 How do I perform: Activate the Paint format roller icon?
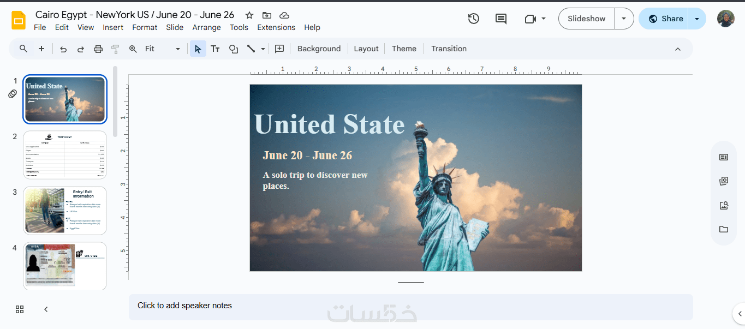tap(115, 49)
